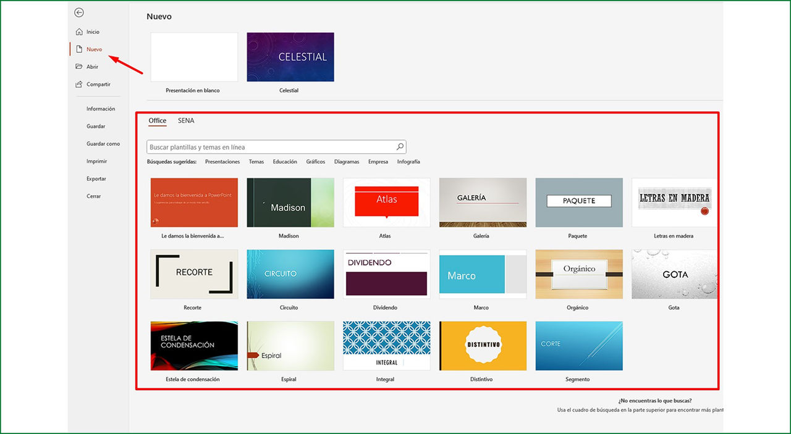Click the Presentaciones suggested search
Viewport: 791px width, 434px height.
[222, 162]
